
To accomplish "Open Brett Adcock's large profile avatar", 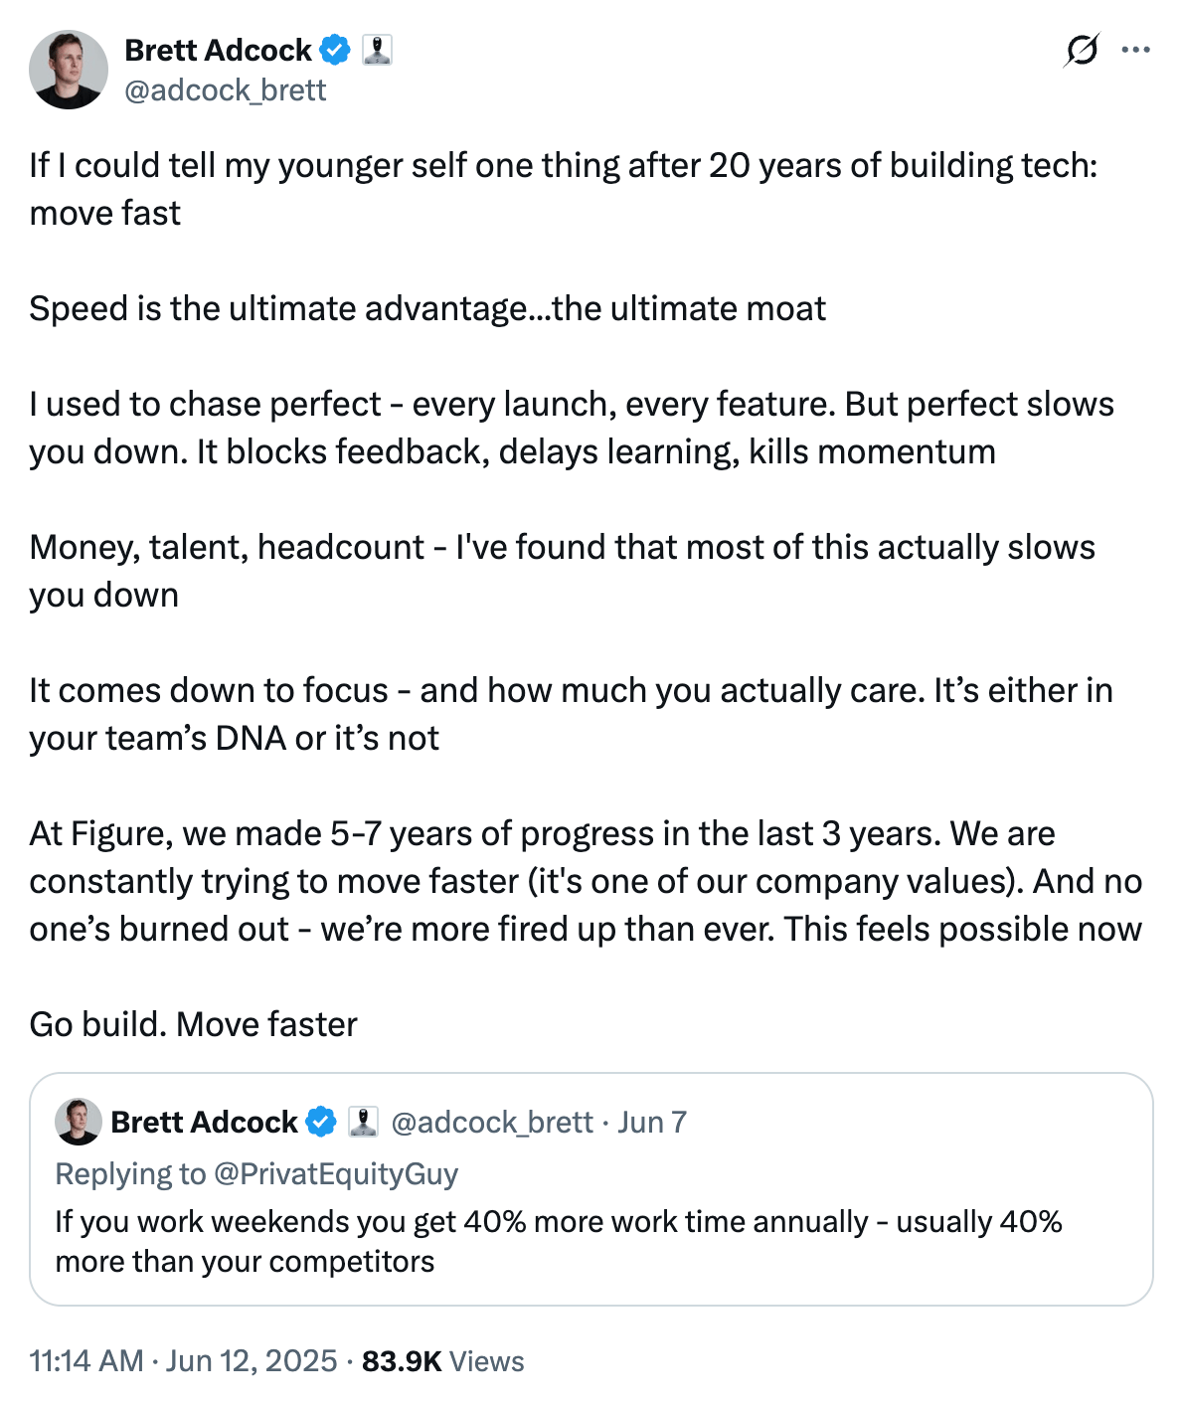I will [69, 70].
